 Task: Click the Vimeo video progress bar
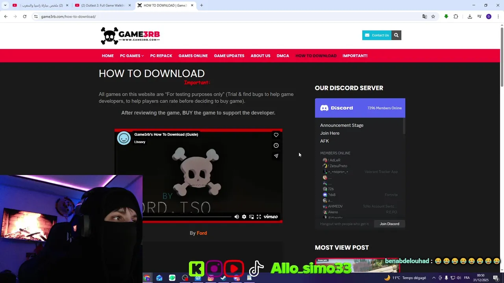[187, 217]
